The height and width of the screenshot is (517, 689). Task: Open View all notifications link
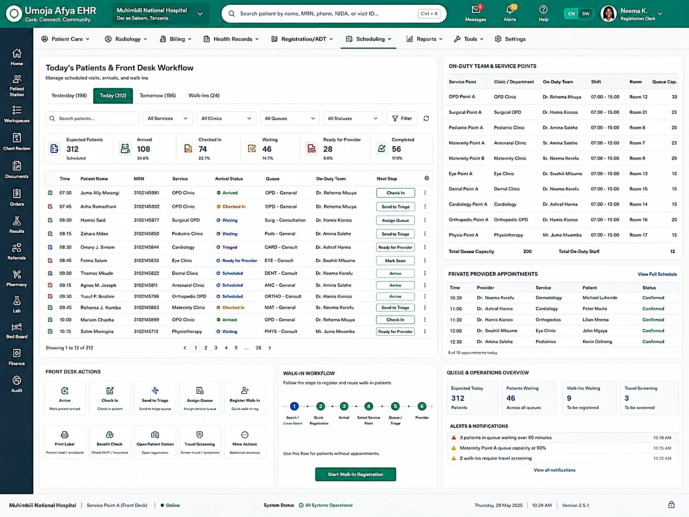[x=554, y=470]
